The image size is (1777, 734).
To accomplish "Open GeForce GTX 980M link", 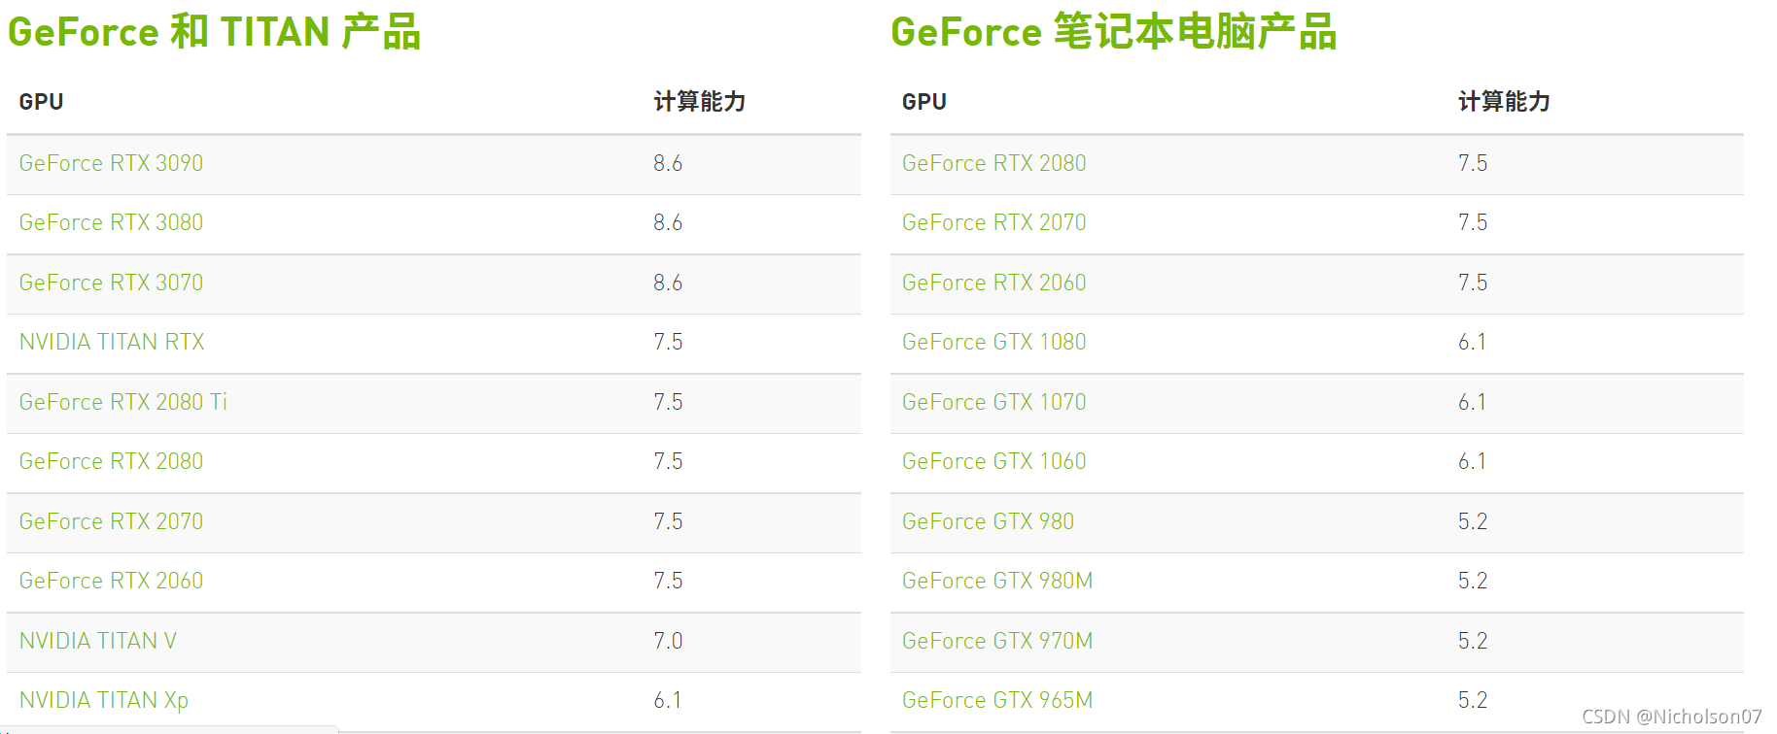I will pos(997,581).
